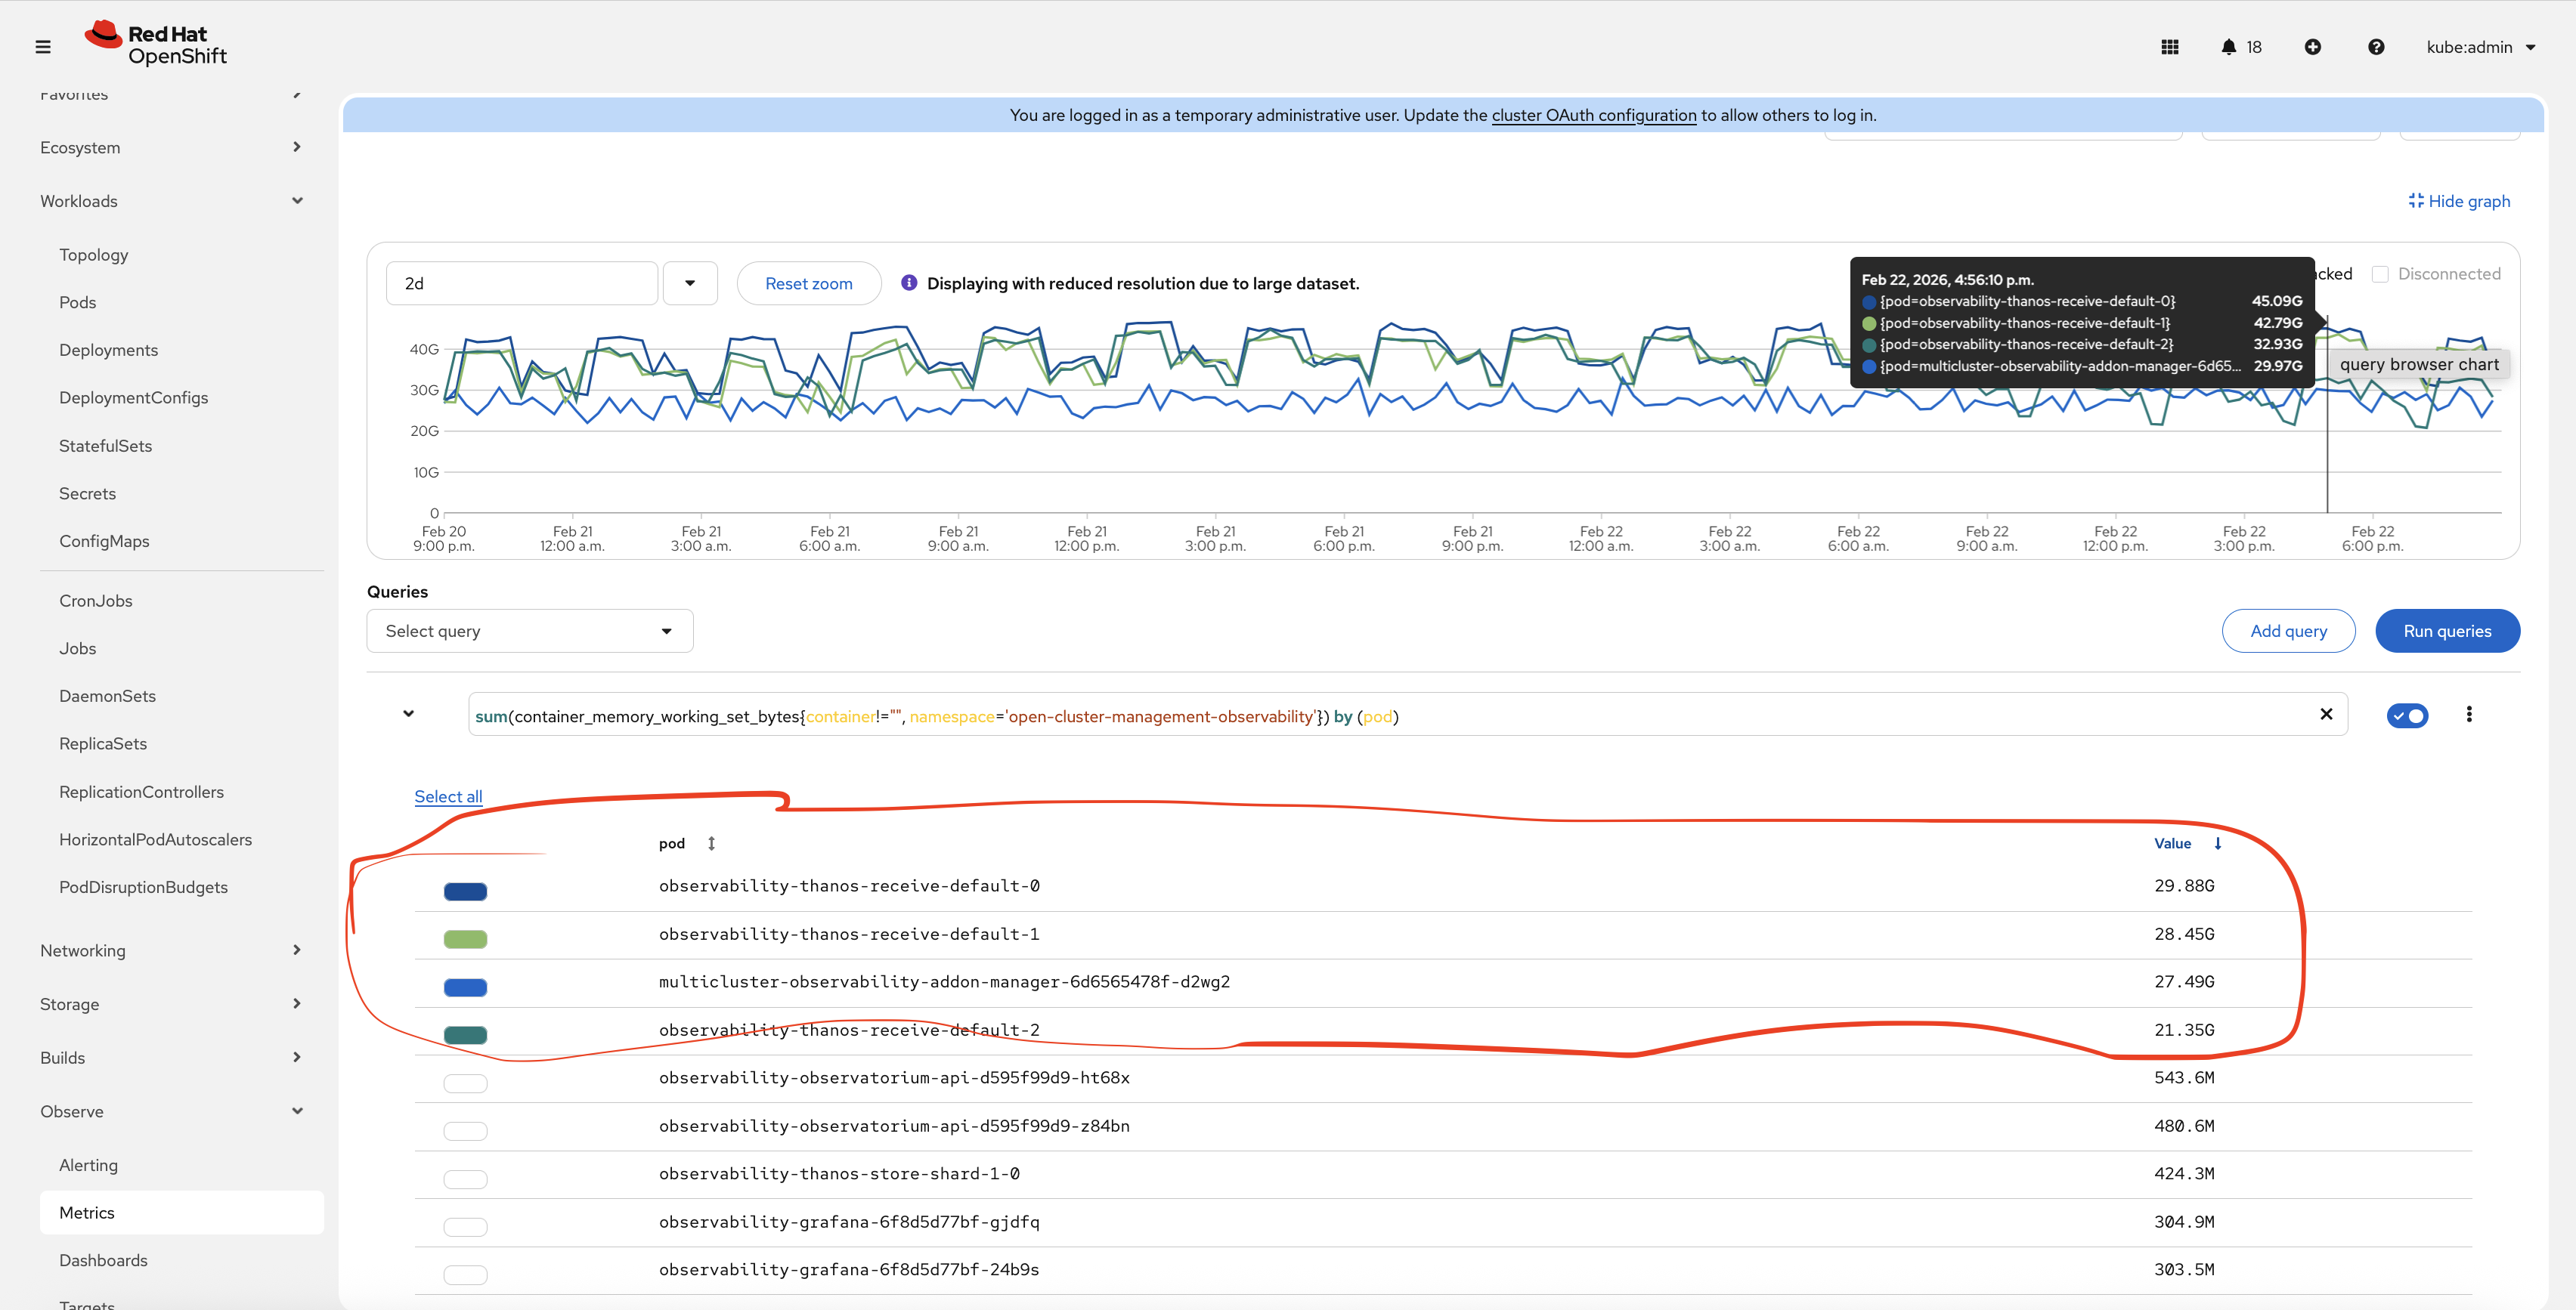Toggle the thanos-receive-default-1 green color swatch
Image resolution: width=2576 pixels, height=1310 pixels.
click(x=465, y=939)
